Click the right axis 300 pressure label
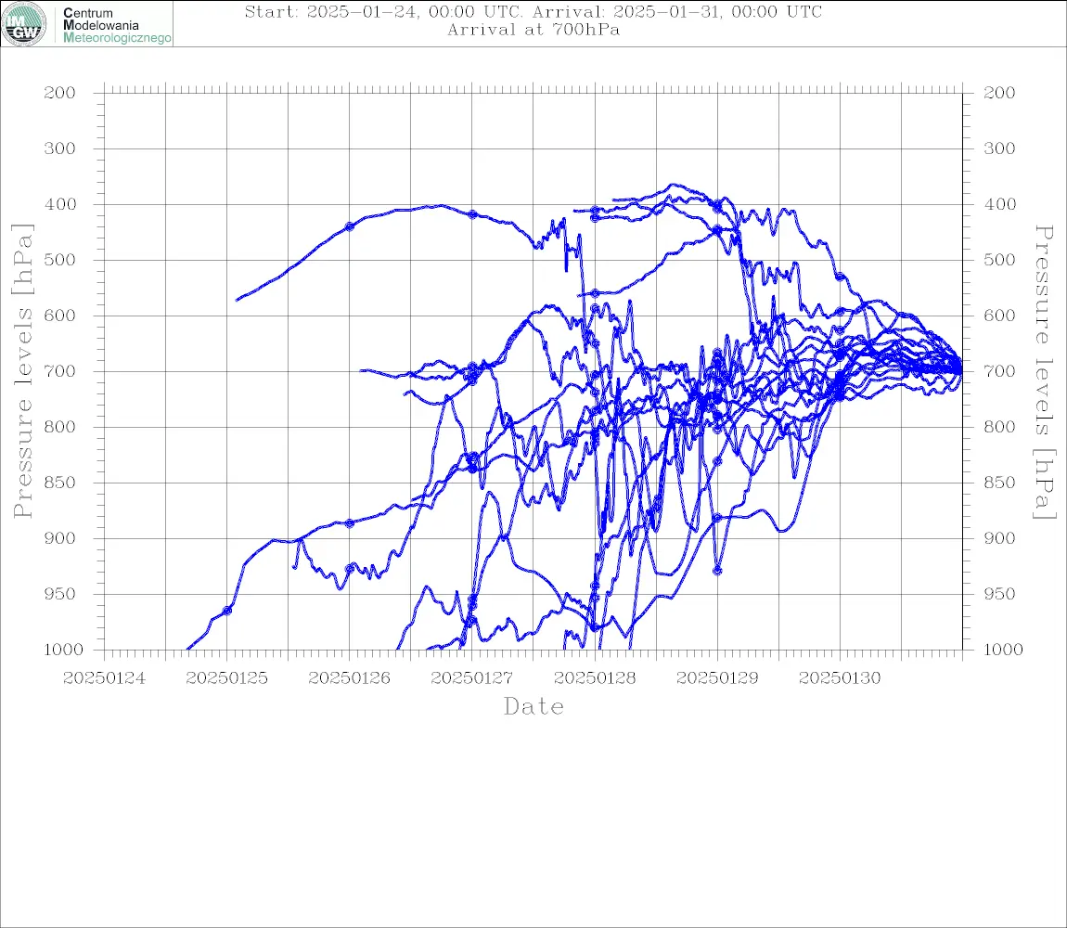The width and height of the screenshot is (1067, 928). [999, 148]
